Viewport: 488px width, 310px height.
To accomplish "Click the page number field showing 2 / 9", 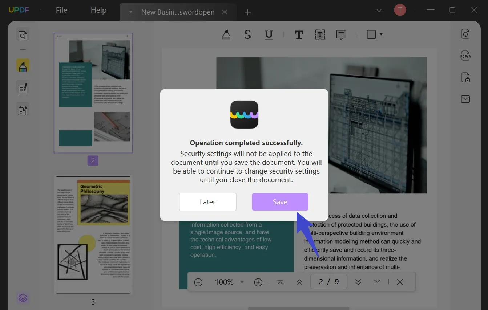I will 329,282.
